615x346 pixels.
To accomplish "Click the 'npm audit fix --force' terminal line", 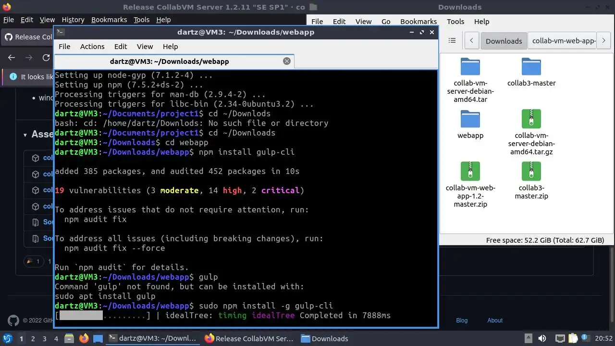I will tap(114, 248).
